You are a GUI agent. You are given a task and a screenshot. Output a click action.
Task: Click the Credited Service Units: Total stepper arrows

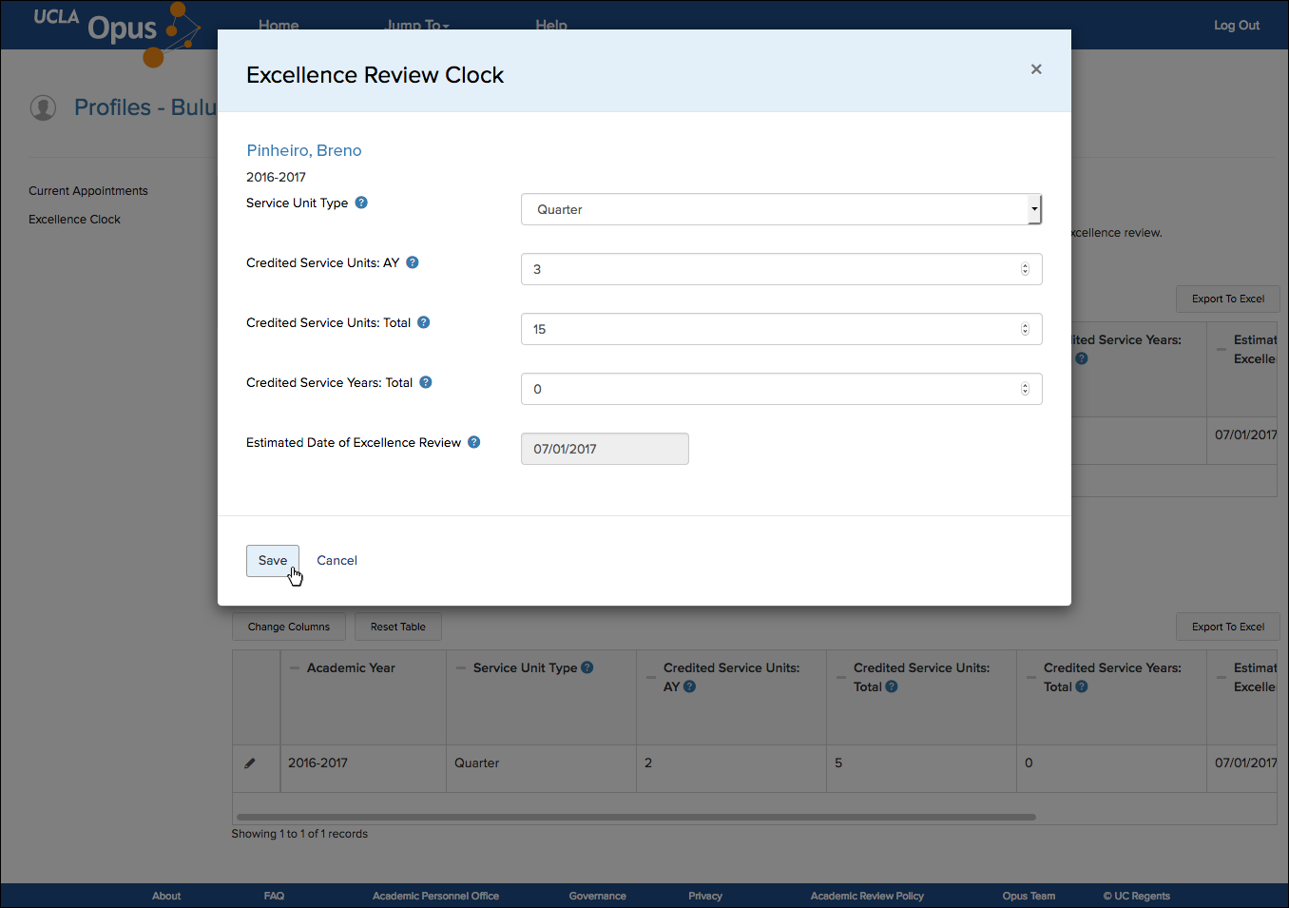[x=1025, y=329]
